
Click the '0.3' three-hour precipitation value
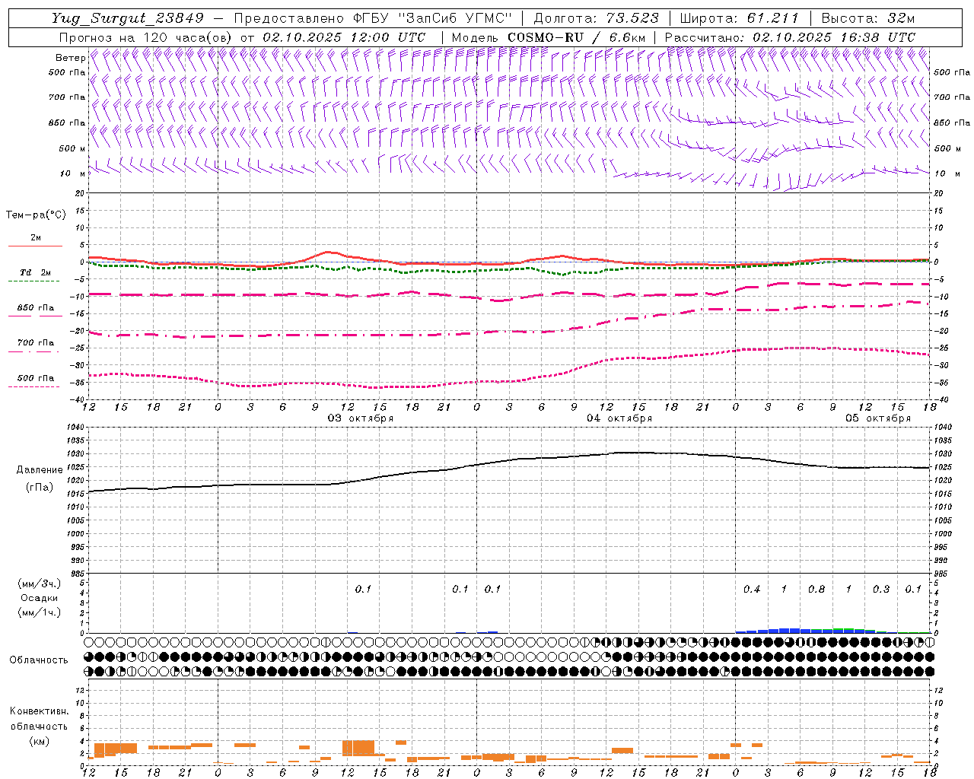pyautogui.click(x=881, y=589)
